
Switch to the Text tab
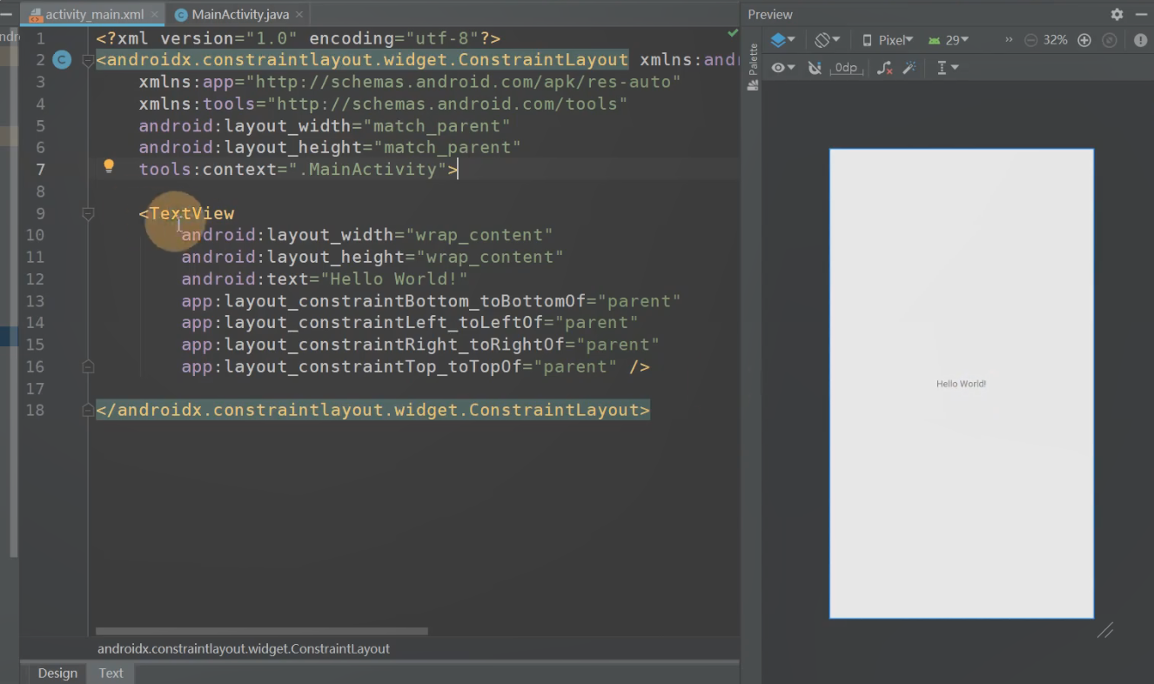[x=111, y=673]
